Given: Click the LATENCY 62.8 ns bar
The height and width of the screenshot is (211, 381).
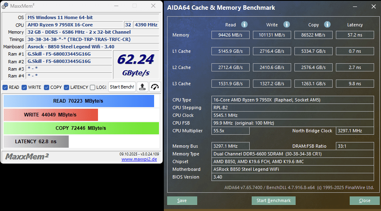Looking at the screenshot, I should [36, 141].
